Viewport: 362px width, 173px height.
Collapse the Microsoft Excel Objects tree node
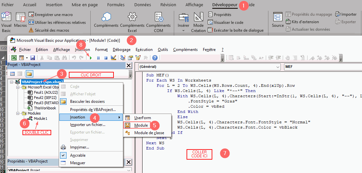(19, 87)
